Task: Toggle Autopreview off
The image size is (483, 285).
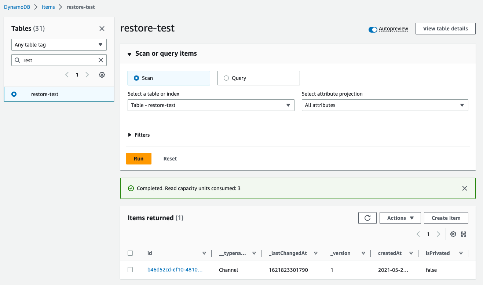Action: click(x=373, y=29)
